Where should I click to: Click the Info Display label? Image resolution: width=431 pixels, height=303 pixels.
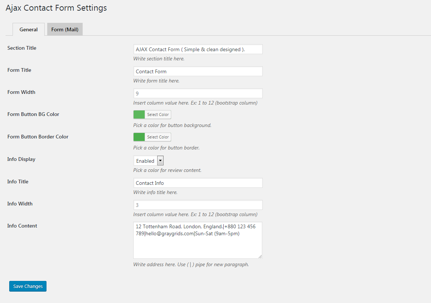pos(21,159)
